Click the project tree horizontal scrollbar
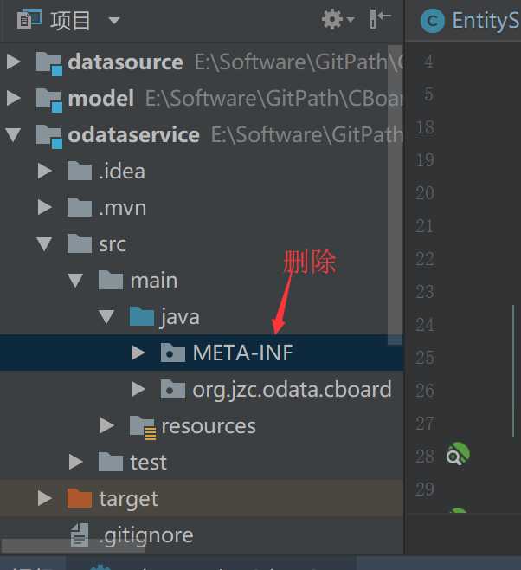 [73, 546]
